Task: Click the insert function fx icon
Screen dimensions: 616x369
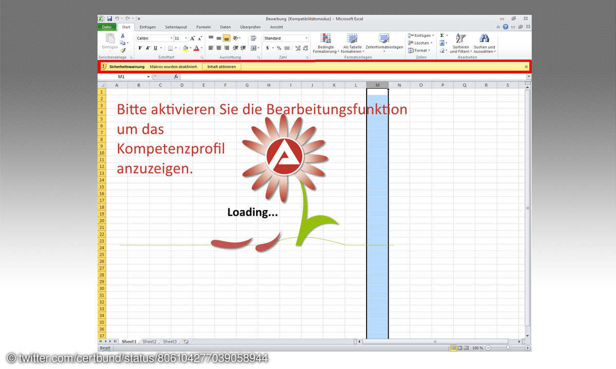Action: [x=176, y=77]
